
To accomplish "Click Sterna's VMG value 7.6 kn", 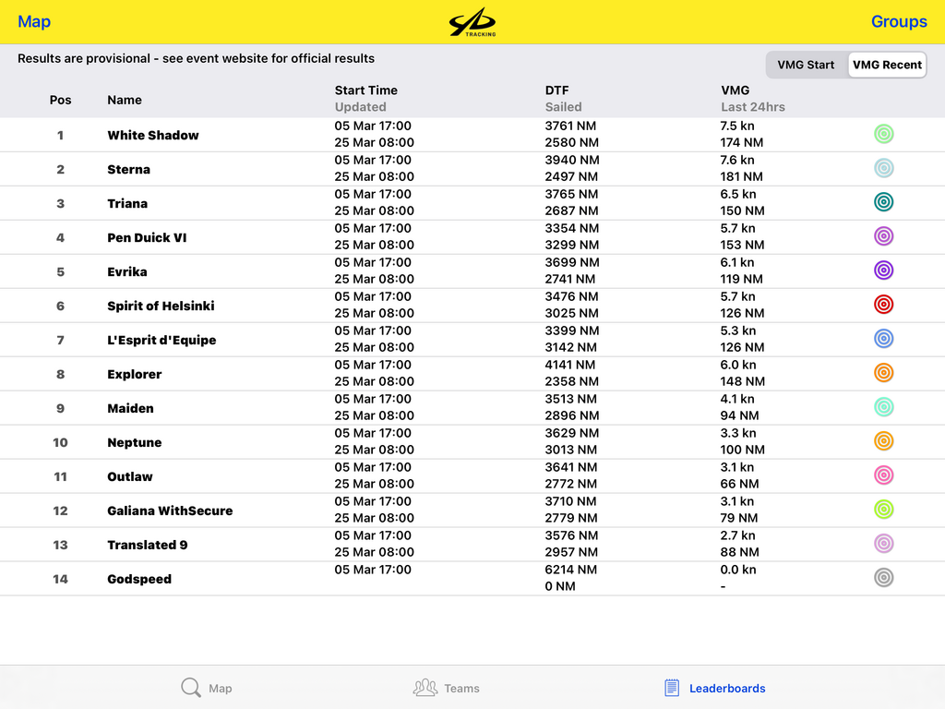I will [737, 160].
